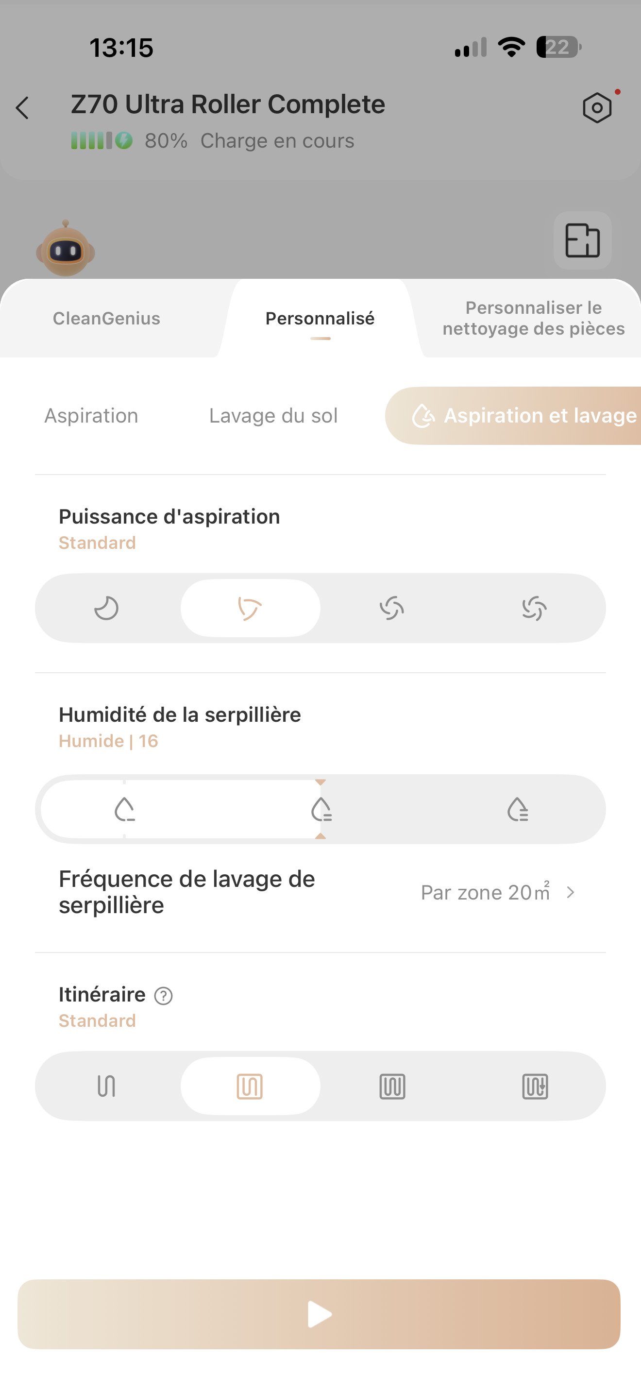Select Standard suction power option
Viewport: 641px width, 1393px height.
pyautogui.click(x=250, y=609)
